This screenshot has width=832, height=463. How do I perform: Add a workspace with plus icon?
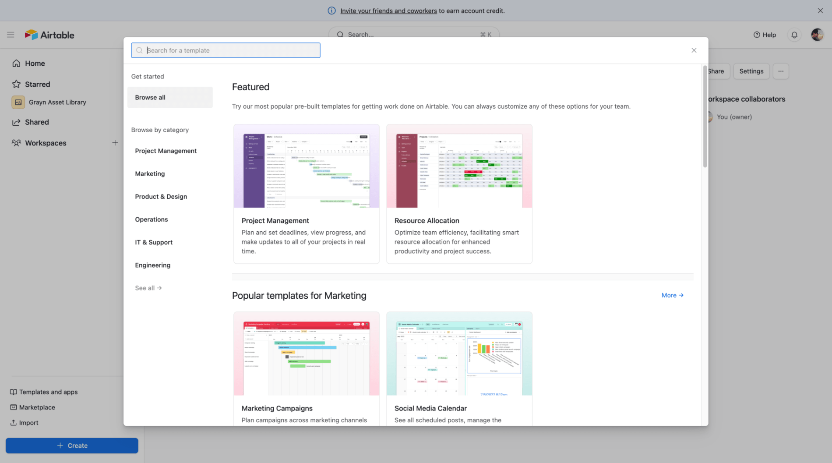tap(115, 143)
